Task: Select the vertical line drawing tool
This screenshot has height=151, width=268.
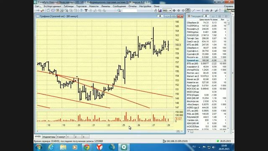Action: (x=203, y=10)
